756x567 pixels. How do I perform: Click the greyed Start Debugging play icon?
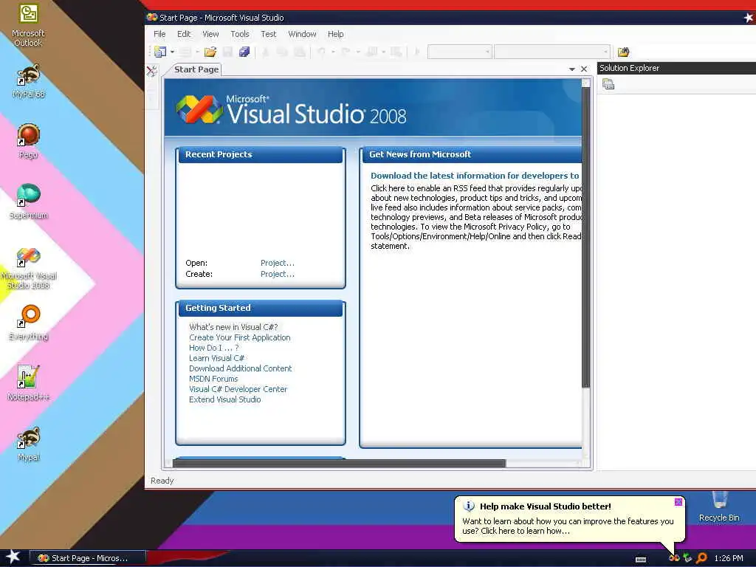(418, 52)
